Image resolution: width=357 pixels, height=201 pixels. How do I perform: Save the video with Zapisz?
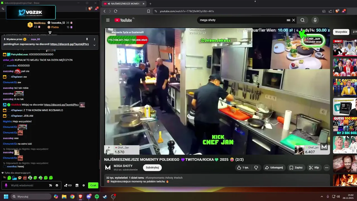[296, 167]
